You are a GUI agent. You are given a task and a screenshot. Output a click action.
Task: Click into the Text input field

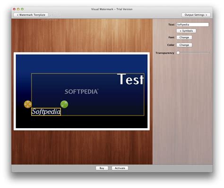click(x=192, y=25)
